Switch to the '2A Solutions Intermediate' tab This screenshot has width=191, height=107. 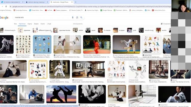click(12, 2)
